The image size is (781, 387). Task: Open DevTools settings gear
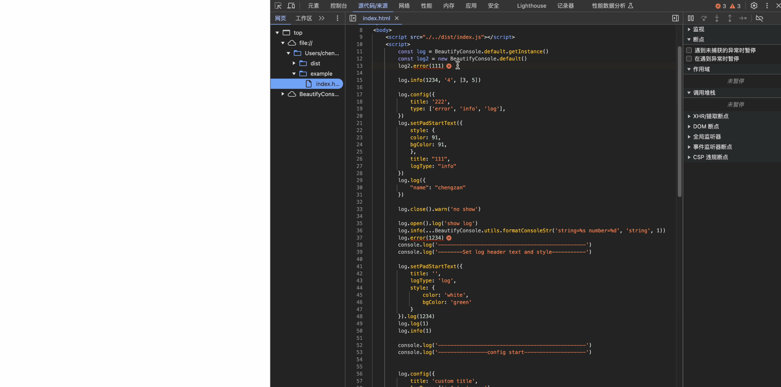754,6
